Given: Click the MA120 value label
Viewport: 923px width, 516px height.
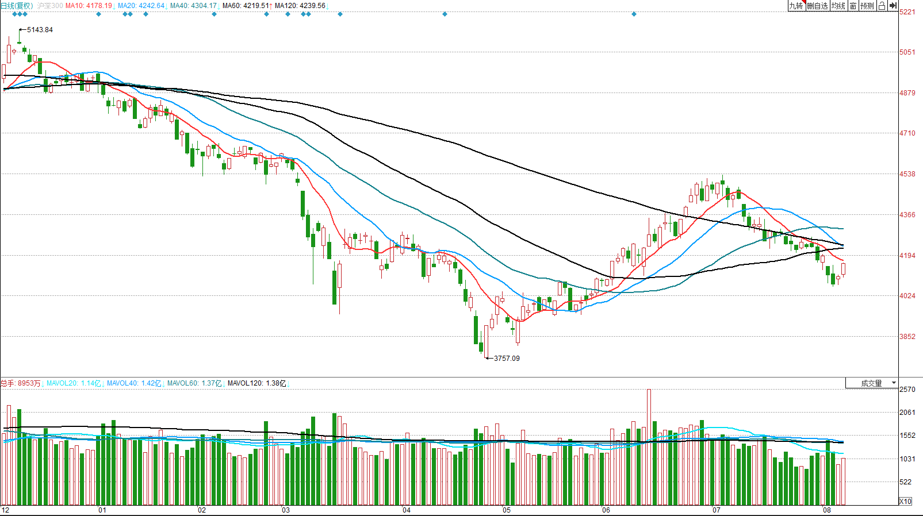Looking at the screenshot, I should click(300, 6).
